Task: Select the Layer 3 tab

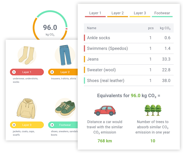Action: (140, 13)
